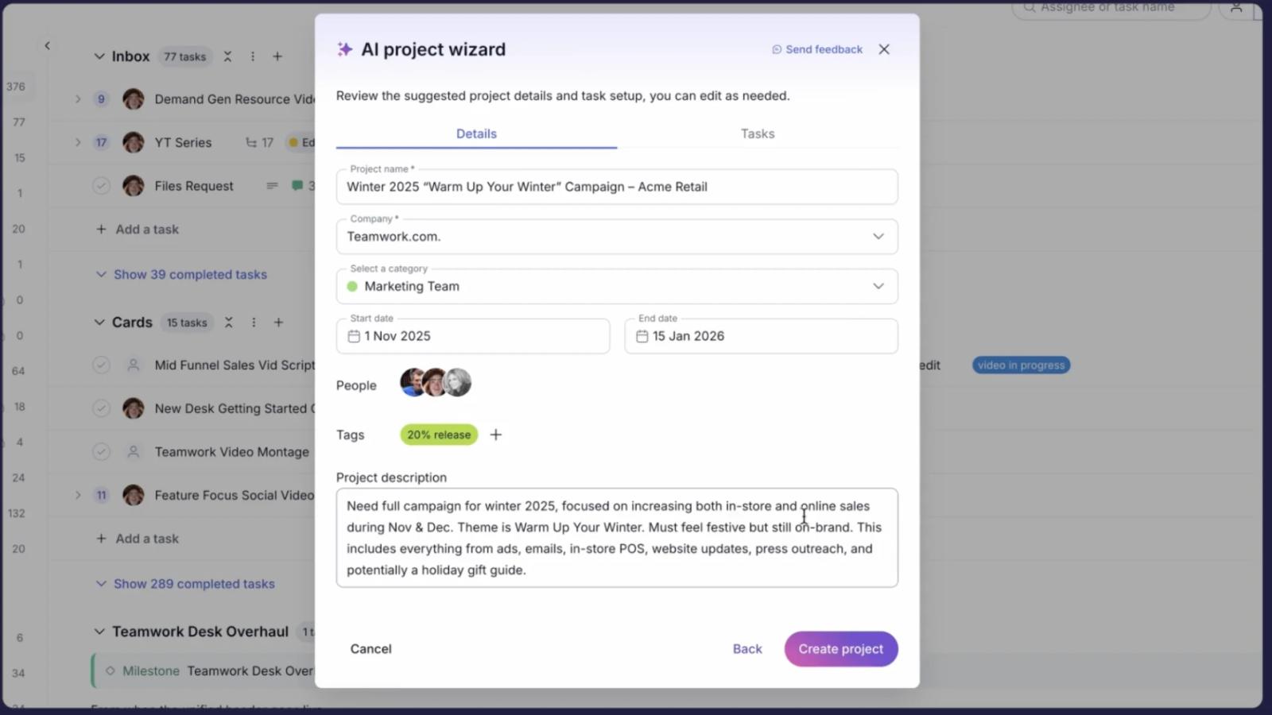
Task: Close the AI project wizard dialog
Action: pos(884,49)
